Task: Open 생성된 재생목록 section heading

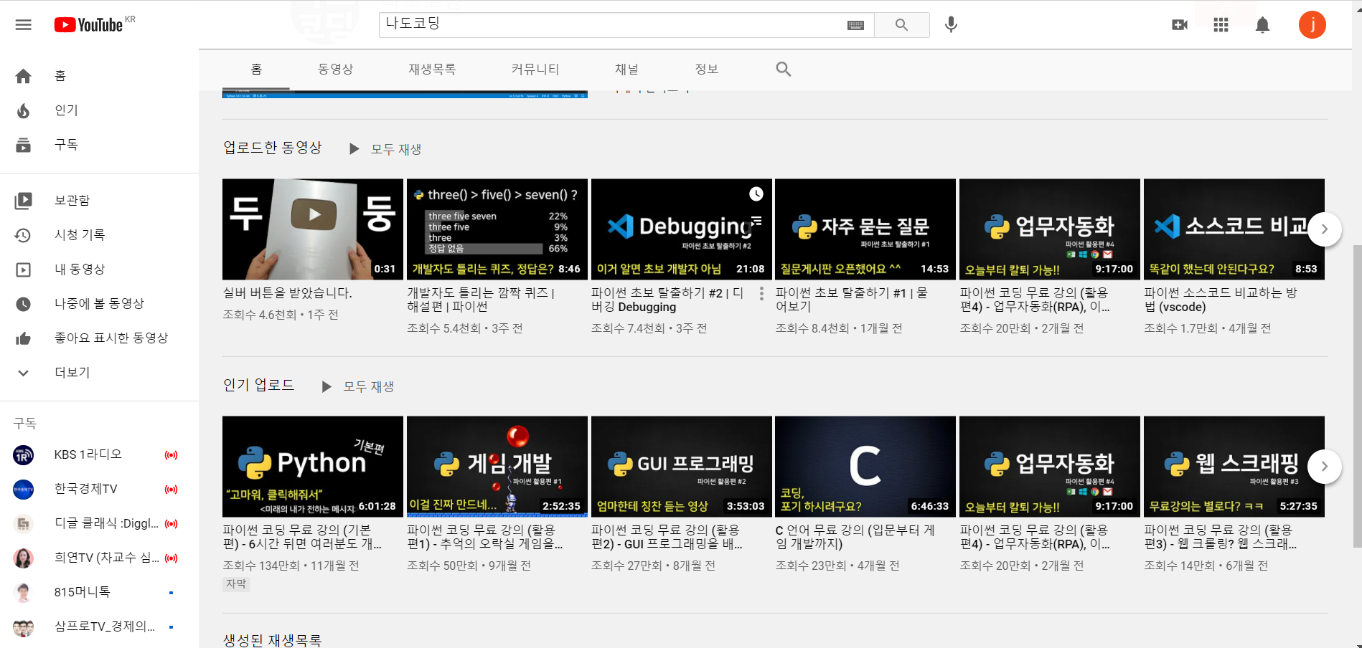Action: [273, 640]
